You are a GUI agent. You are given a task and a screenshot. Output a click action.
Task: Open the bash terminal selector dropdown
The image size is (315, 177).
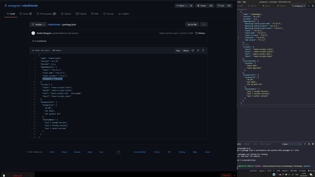[291, 144]
